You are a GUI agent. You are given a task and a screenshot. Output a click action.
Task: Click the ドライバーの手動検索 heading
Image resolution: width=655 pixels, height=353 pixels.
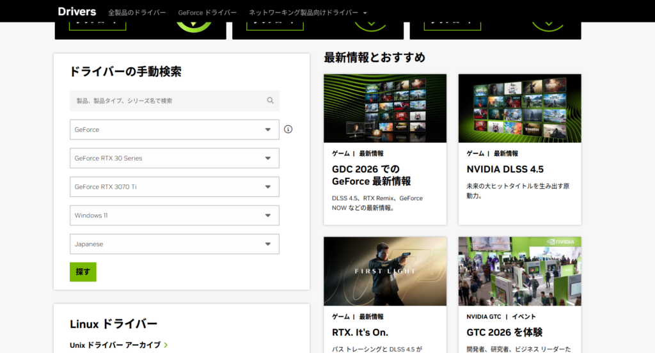click(x=125, y=72)
